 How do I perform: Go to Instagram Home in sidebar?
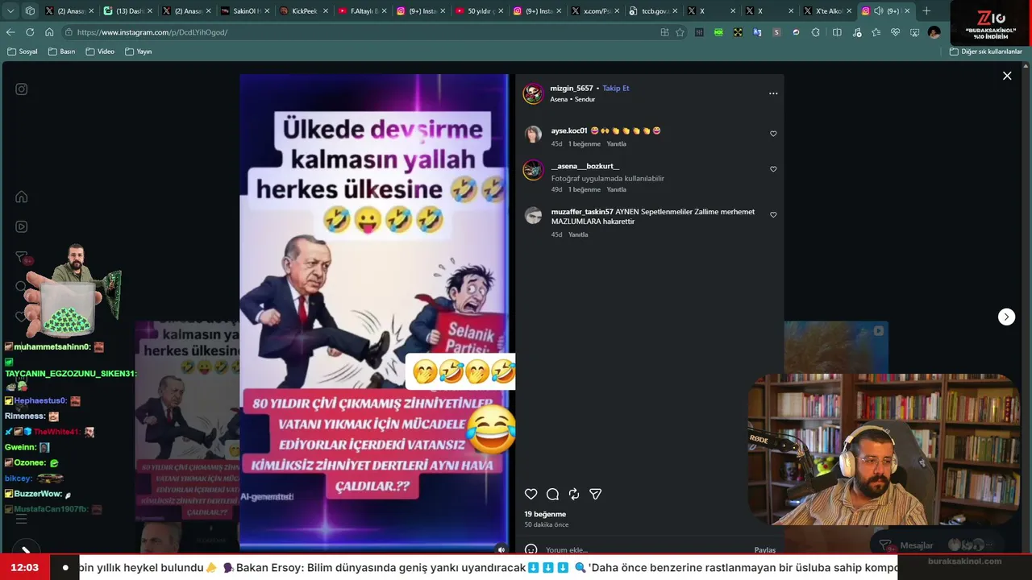pos(22,197)
